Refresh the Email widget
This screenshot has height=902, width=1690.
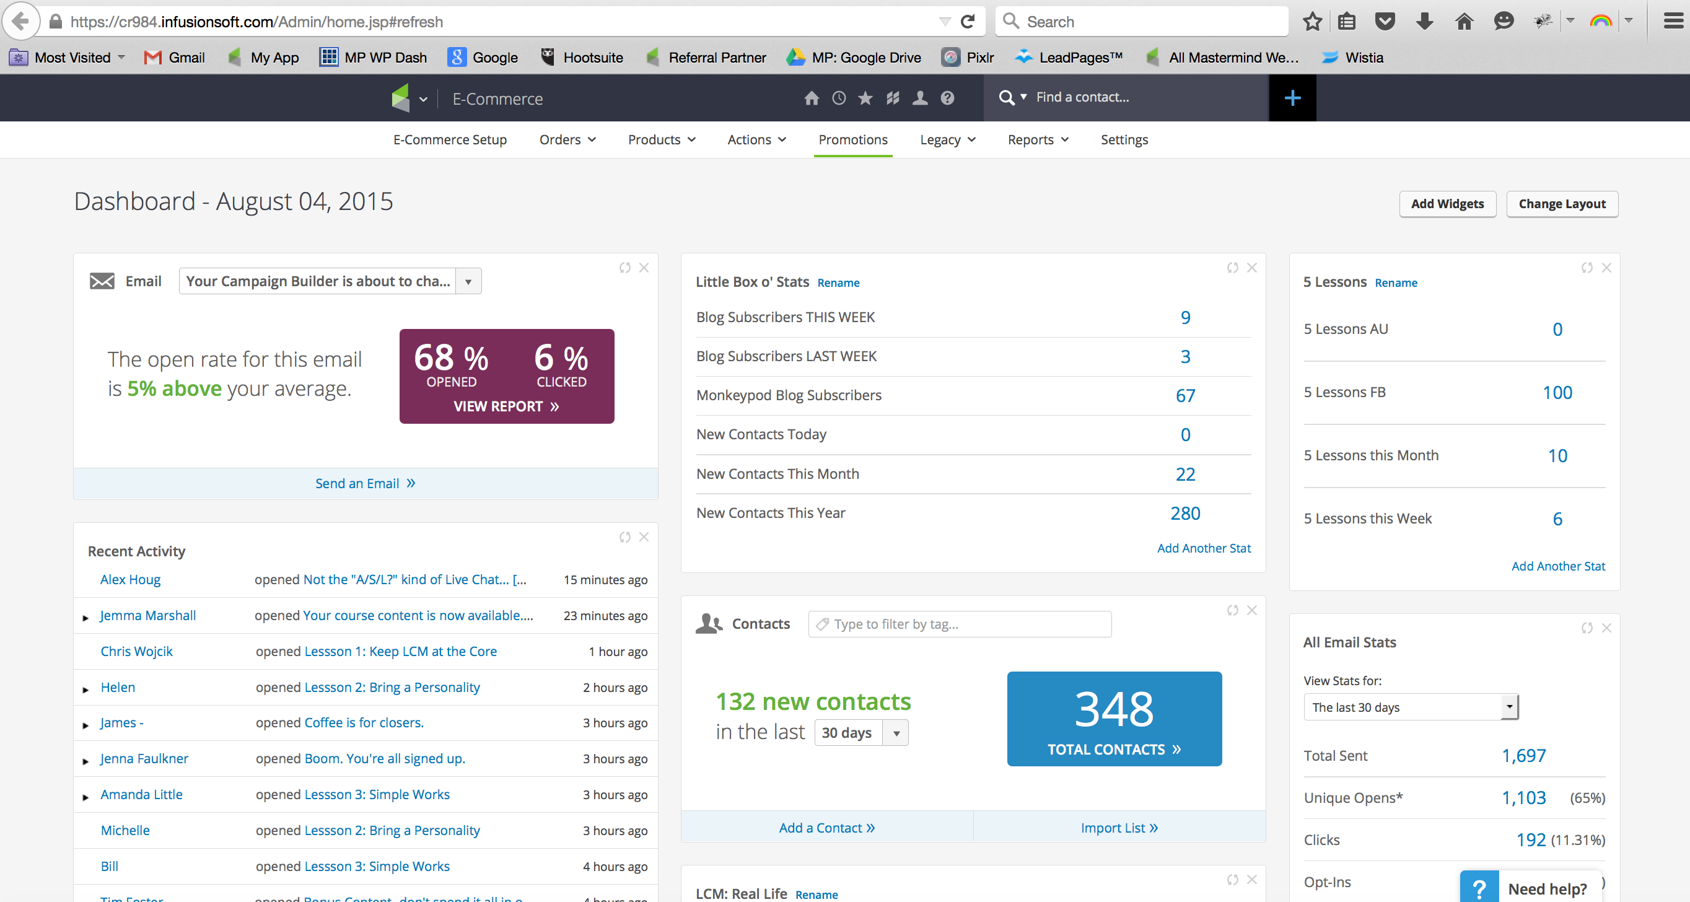[x=624, y=268]
